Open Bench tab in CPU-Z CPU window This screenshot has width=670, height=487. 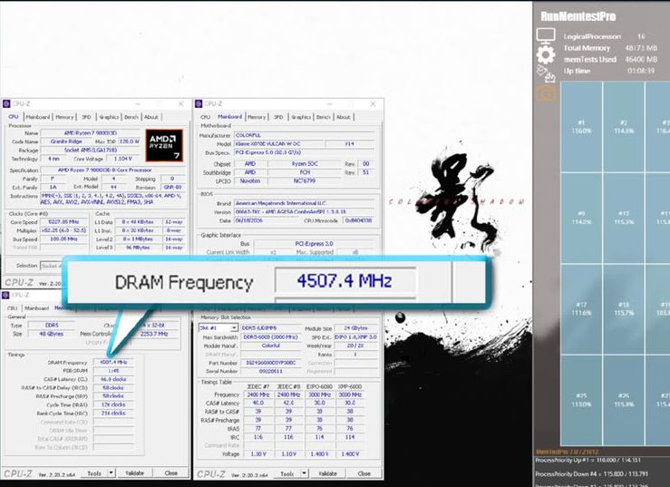[131, 117]
